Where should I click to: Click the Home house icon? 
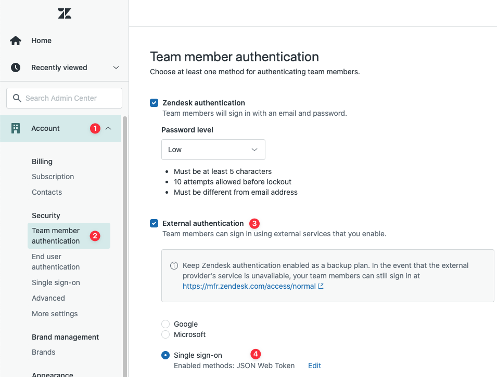(x=16, y=41)
